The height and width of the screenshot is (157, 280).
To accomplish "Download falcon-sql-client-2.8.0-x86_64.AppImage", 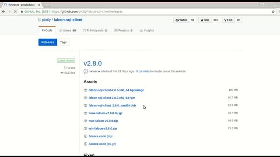I will [116, 90].
